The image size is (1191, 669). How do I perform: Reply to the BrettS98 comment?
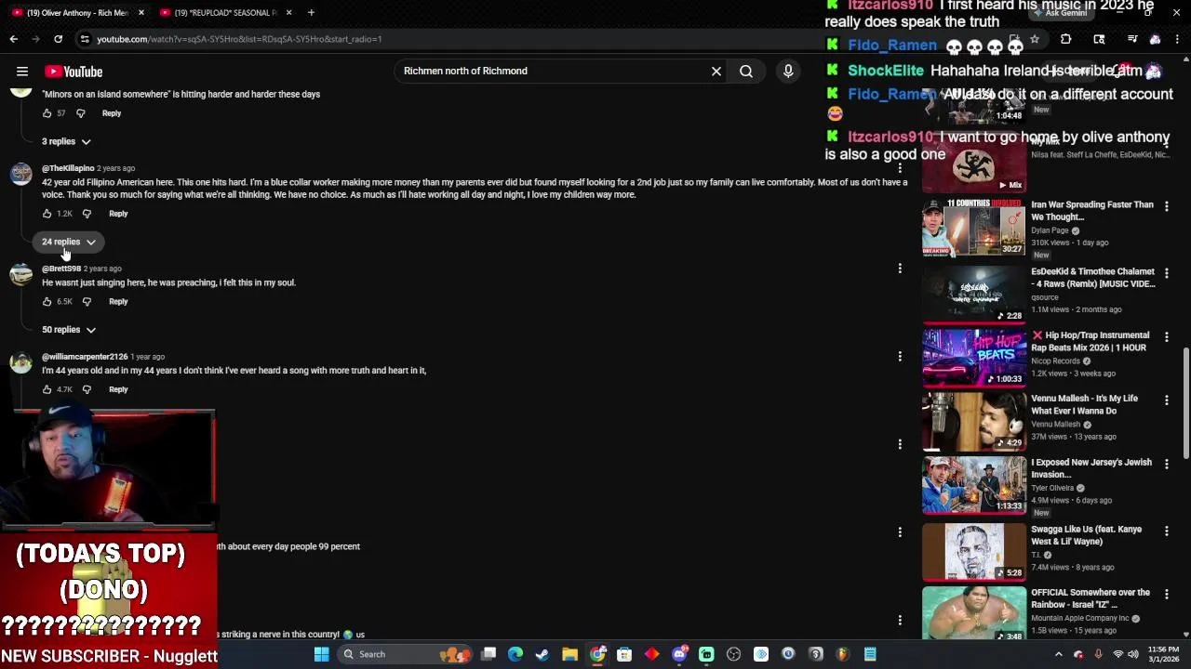coord(118,301)
